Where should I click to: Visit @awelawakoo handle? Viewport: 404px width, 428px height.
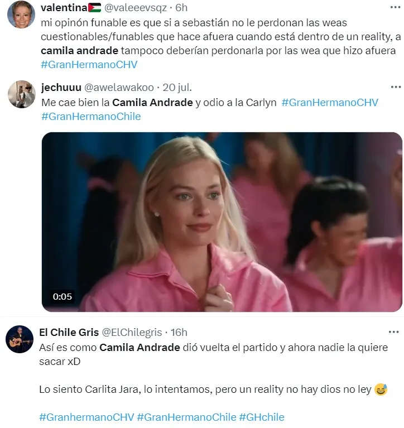click(119, 88)
